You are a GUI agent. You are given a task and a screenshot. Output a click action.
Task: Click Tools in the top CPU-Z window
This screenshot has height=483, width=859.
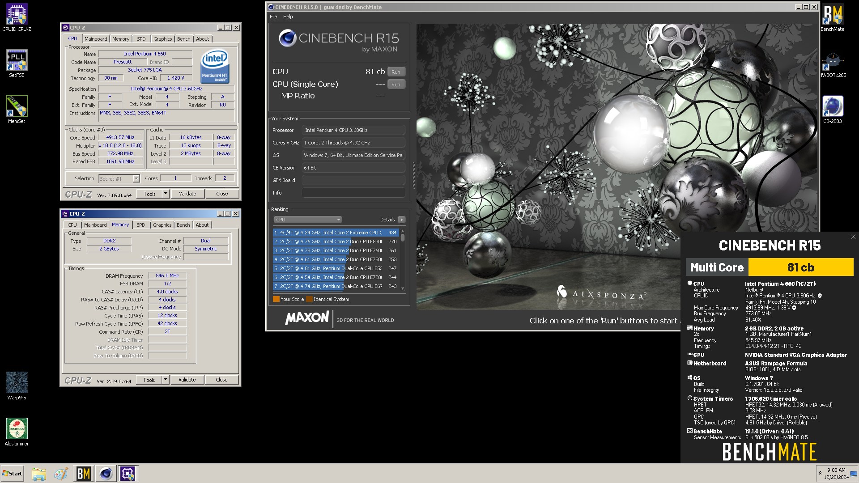(x=149, y=194)
